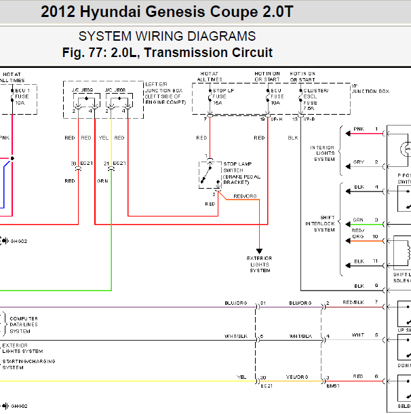Viewport: 411px width, 414px height.
Task: Click the 'WHT' wire label at pin 5
Action: click(x=358, y=335)
